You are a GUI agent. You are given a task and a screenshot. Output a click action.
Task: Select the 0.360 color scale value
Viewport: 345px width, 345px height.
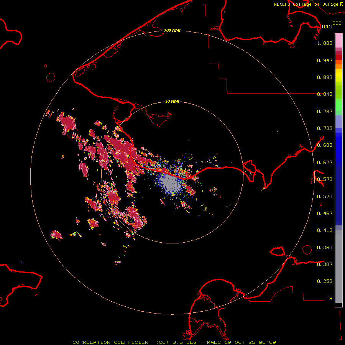(x=325, y=248)
